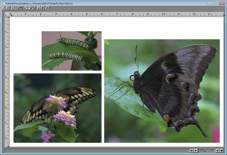Click the last toolbar icon after Z
Screen dimensions: 227x155
pyautogui.click(x=48, y=8)
